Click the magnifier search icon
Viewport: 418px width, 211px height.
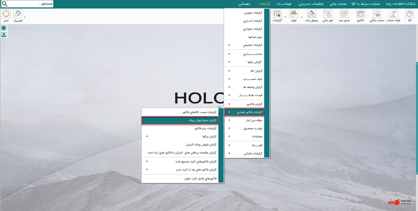(5, 4)
